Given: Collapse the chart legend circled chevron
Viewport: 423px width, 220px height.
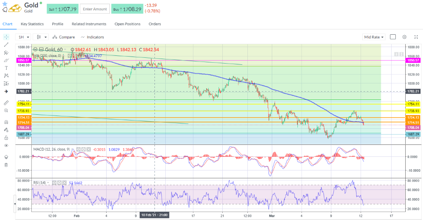Looking at the screenshot, I should 36,50.
